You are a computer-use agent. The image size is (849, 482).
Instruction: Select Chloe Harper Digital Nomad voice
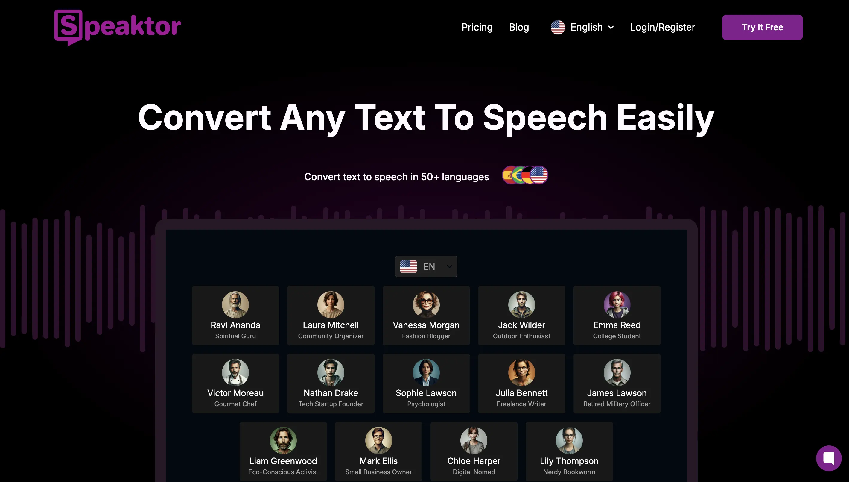point(474,449)
